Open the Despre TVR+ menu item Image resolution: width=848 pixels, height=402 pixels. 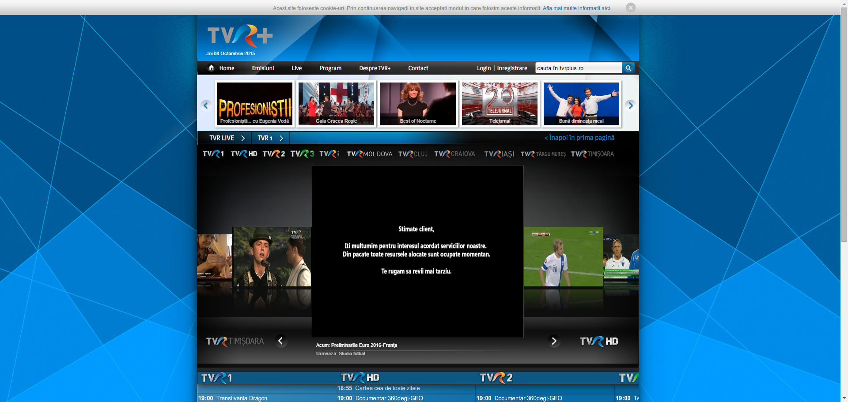375,68
